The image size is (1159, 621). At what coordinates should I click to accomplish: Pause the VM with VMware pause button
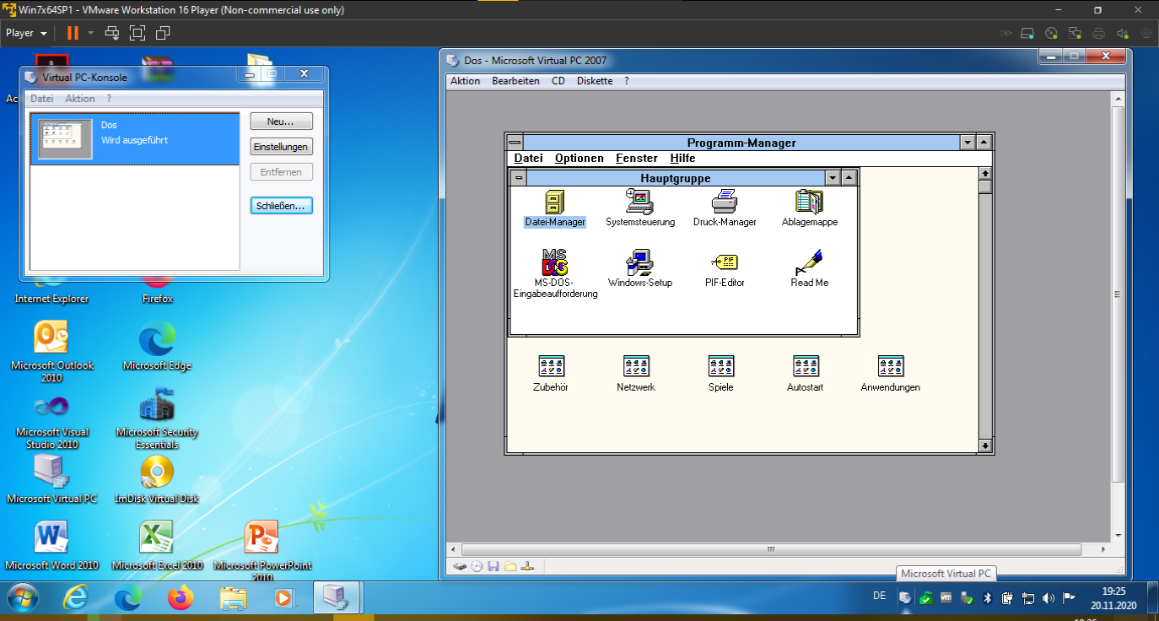coord(73,33)
